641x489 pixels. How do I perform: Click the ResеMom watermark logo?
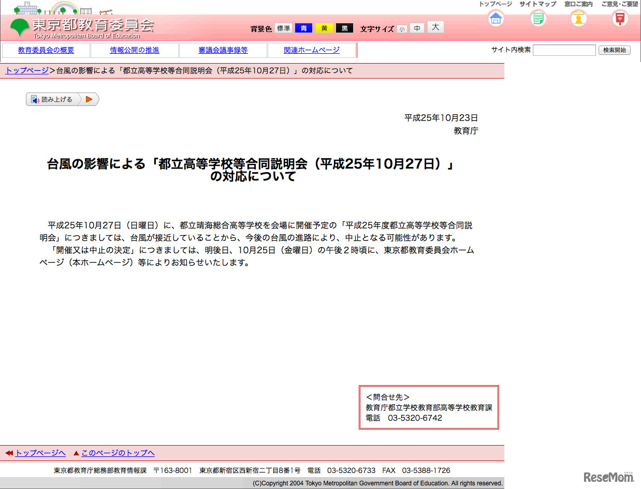coord(609,477)
